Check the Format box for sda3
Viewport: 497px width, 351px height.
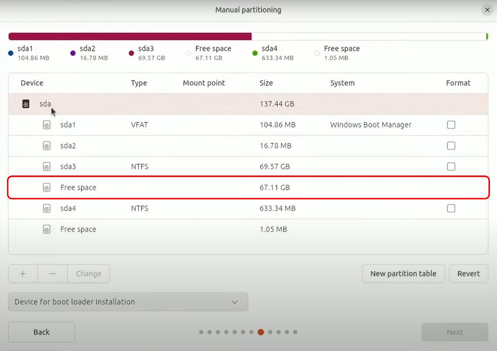(x=451, y=167)
